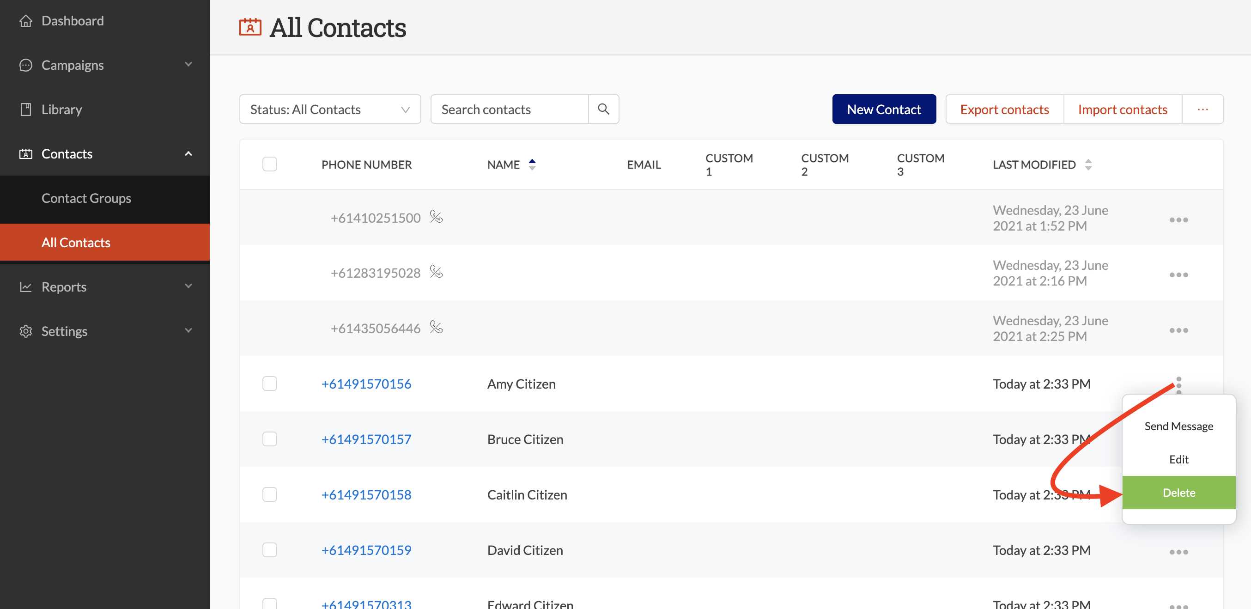Click the Custom 2 column header
Screen dimensions: 1251x609
825,164
